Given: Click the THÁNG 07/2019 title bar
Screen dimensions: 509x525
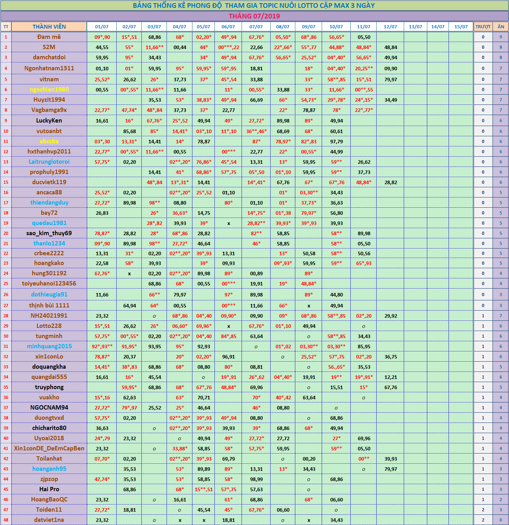Looking at the screenshot, I should (x=254, y=16).
